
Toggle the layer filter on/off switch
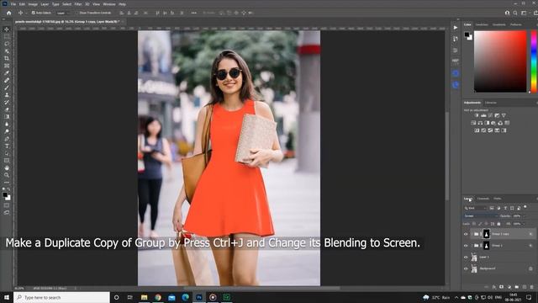tap(525, 207)
